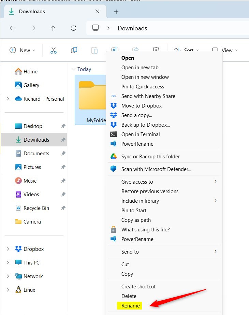Image resolution: width=249 pixels, height=315 pixels.
Task: Choose Open in new window
Action: pos(145,77)
